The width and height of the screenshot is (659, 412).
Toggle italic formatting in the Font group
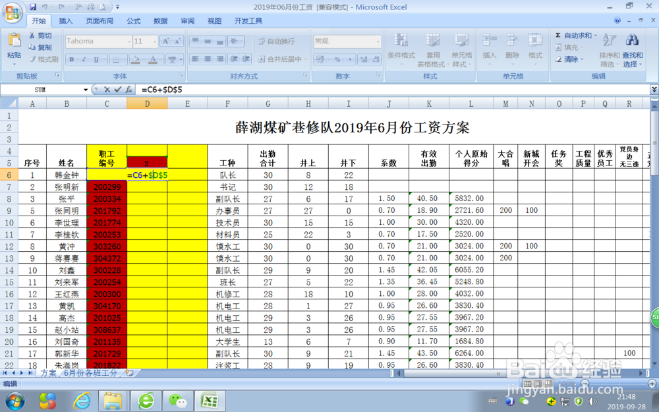coord(83,59)
